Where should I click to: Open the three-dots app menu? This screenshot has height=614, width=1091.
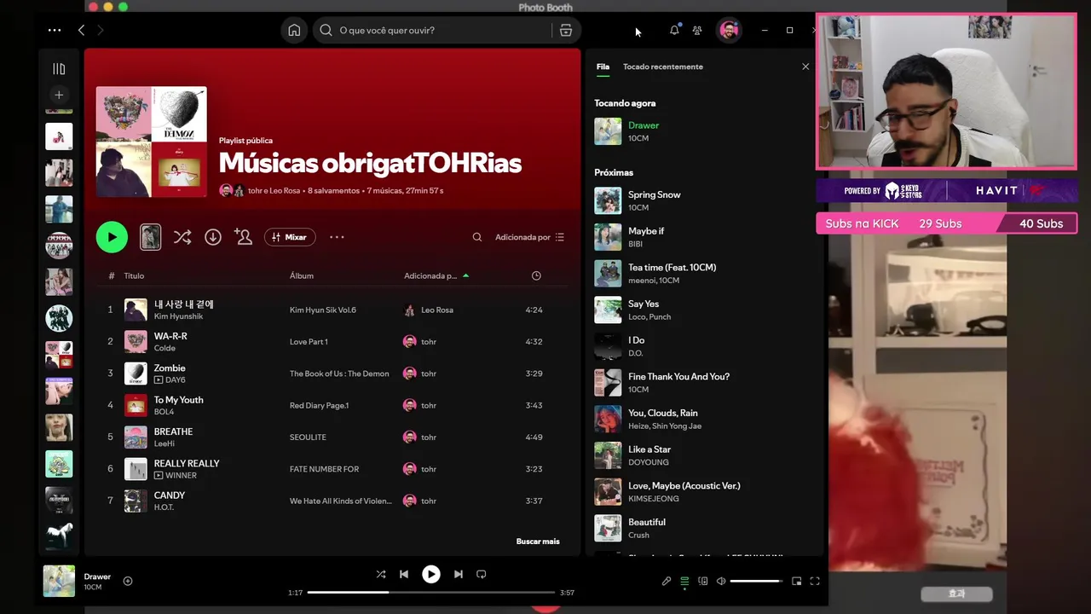[55, 30]
